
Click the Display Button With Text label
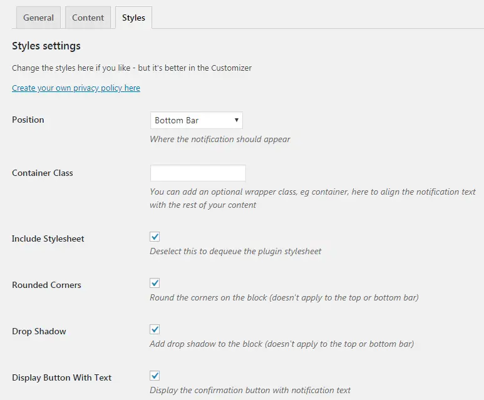click(x=62, y=377)
